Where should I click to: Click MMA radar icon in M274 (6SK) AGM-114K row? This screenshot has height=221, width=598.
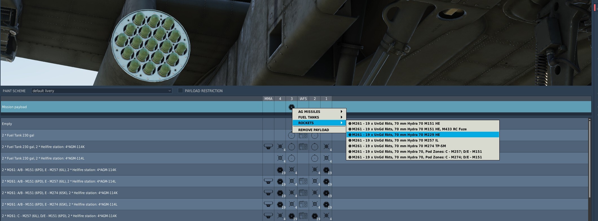pos(268,193)
